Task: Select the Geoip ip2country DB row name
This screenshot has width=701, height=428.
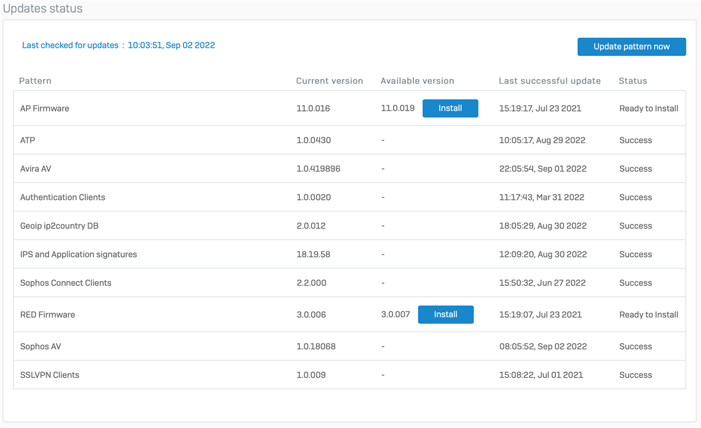Action: 59,226
